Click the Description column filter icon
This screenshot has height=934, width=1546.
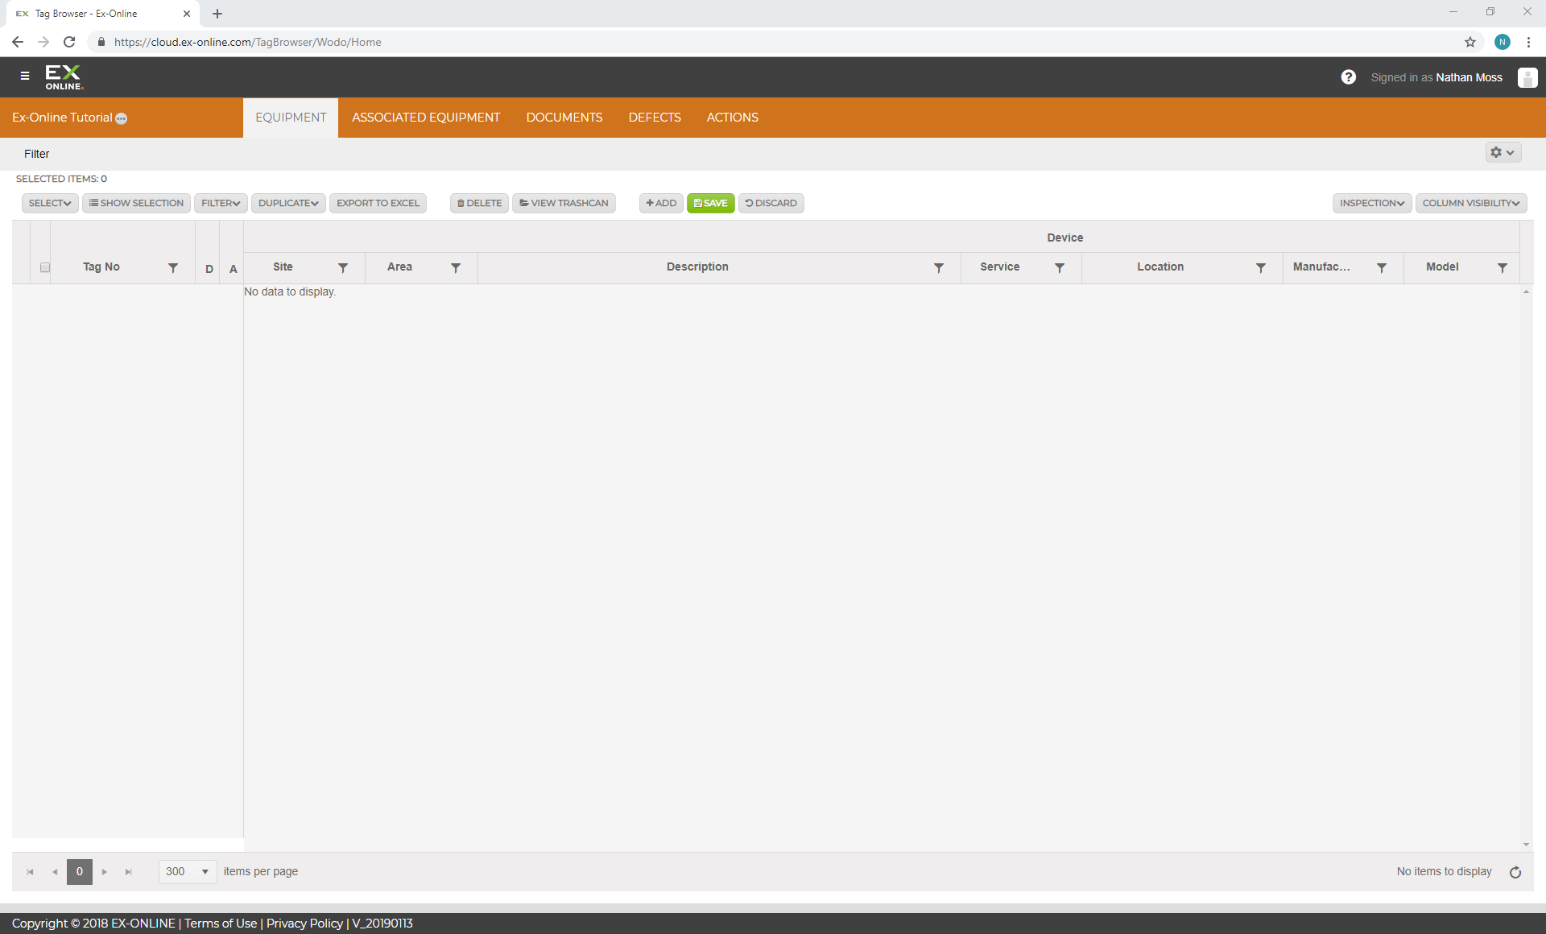938,268
